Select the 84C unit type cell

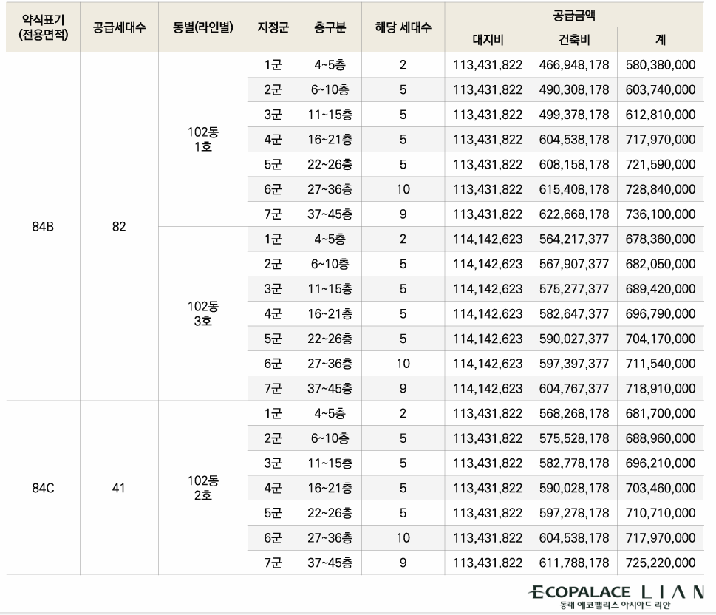41,488
